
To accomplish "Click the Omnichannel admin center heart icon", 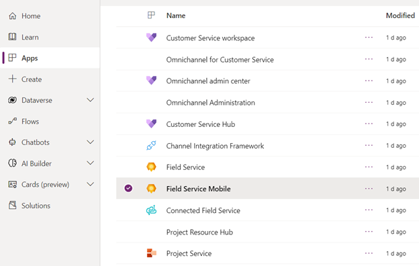I will 151,81.
